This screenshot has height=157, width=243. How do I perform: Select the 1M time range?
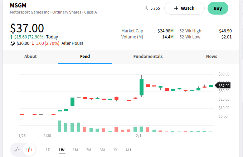75,150
